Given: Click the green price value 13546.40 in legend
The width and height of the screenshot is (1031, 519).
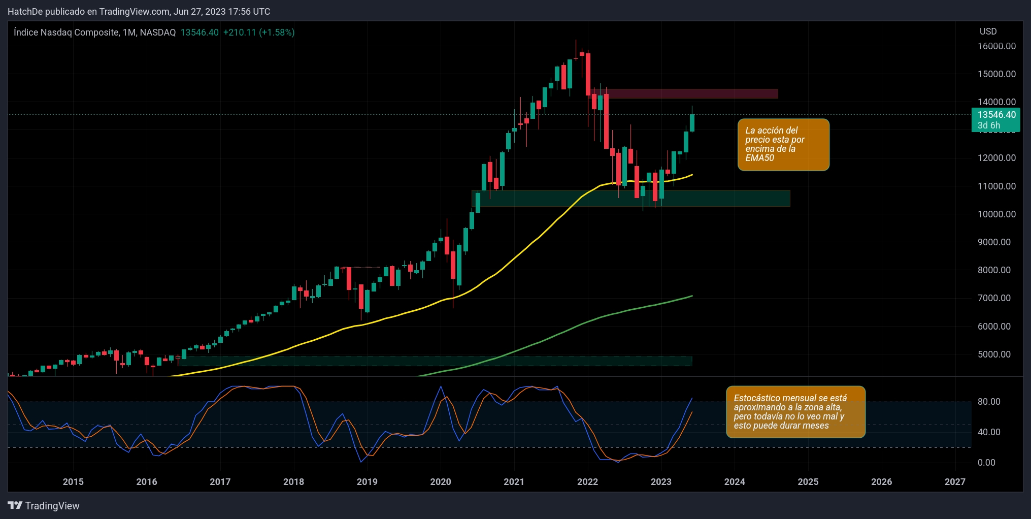Looking at the screenshot, I should click(199, 31).
